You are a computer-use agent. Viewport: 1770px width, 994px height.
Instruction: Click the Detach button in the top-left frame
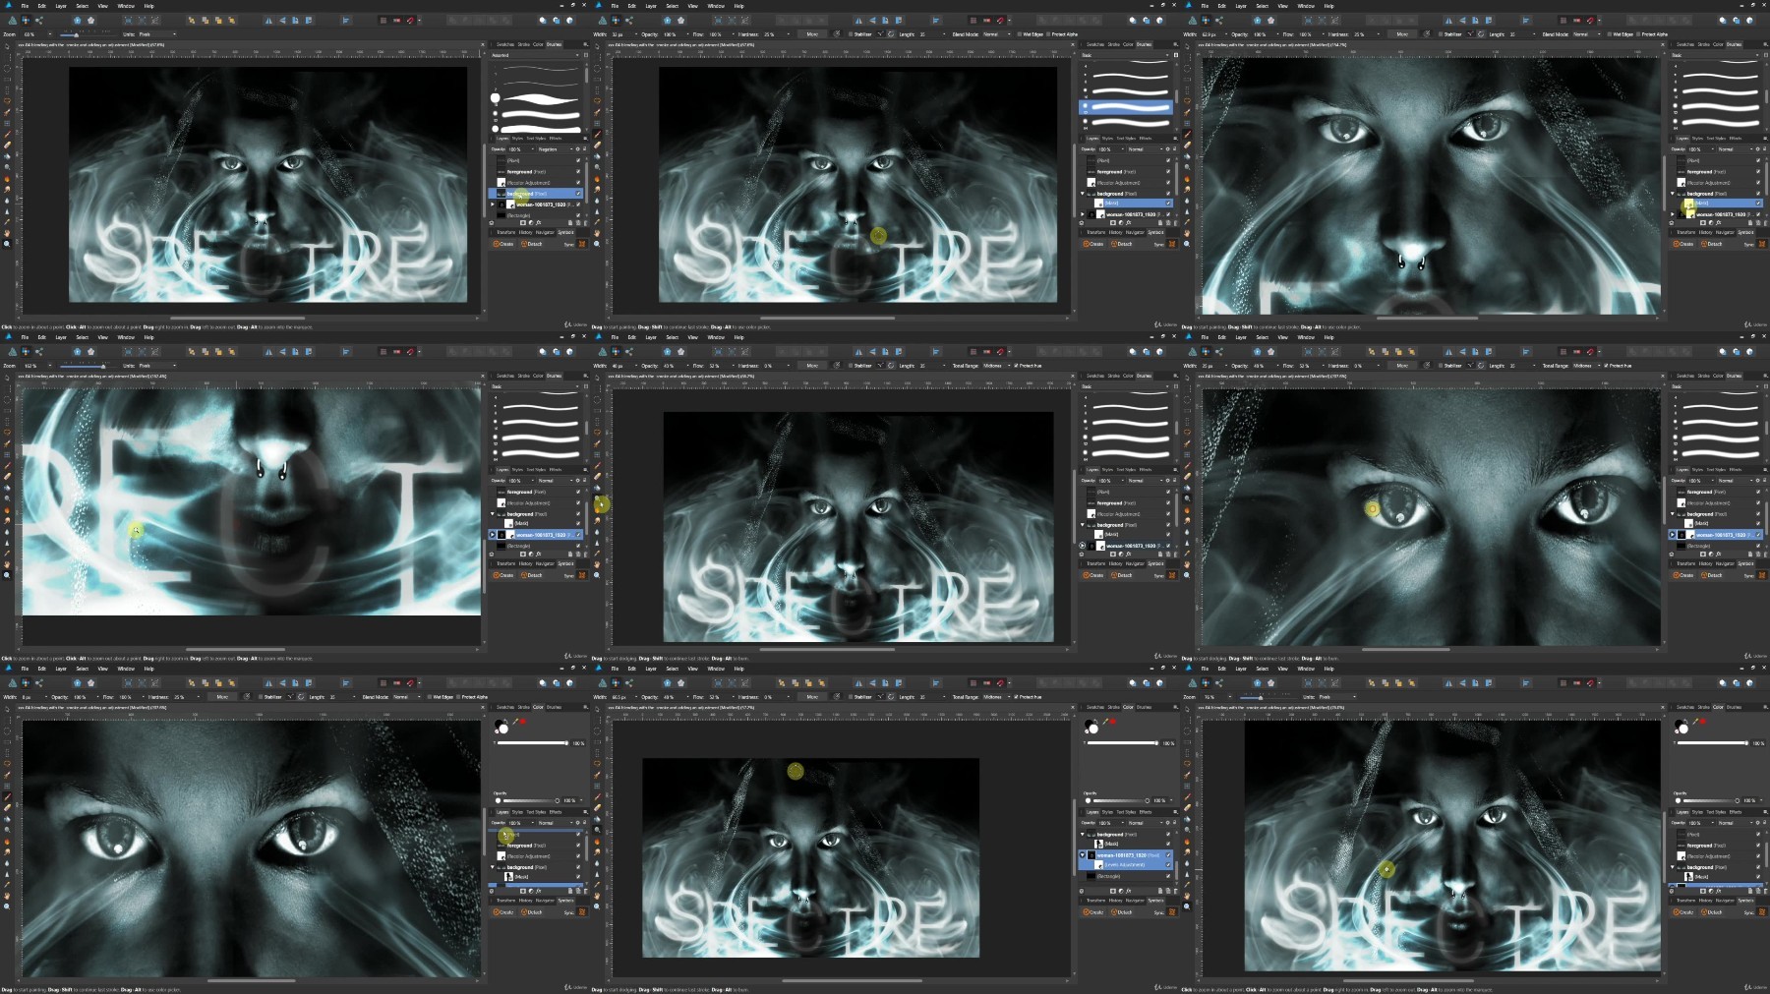click(532, 244)
